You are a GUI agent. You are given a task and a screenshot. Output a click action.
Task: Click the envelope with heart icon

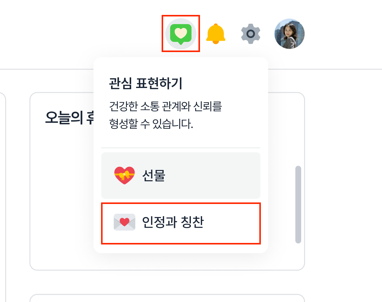point(124,222)
